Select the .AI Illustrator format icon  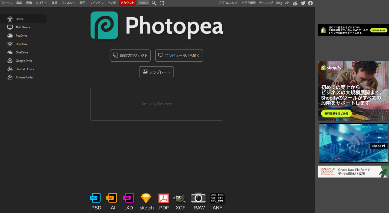pos(112,198)
